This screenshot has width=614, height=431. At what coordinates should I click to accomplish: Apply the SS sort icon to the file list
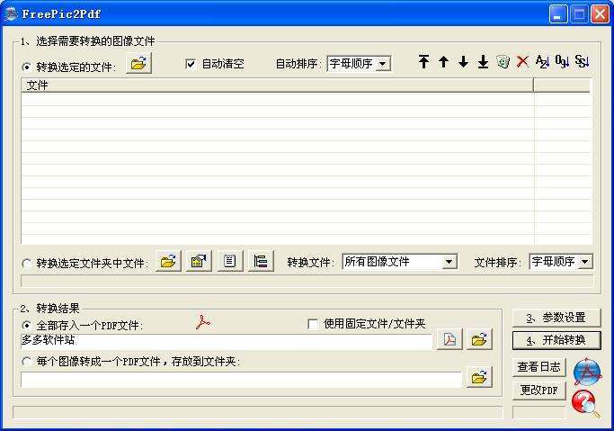(582, 61)
